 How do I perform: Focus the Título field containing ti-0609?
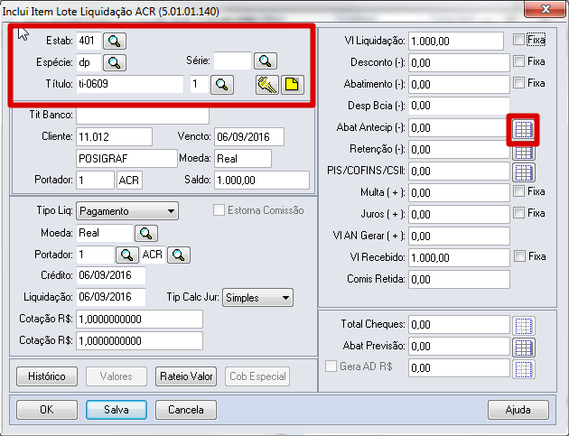tap(130, 84)
